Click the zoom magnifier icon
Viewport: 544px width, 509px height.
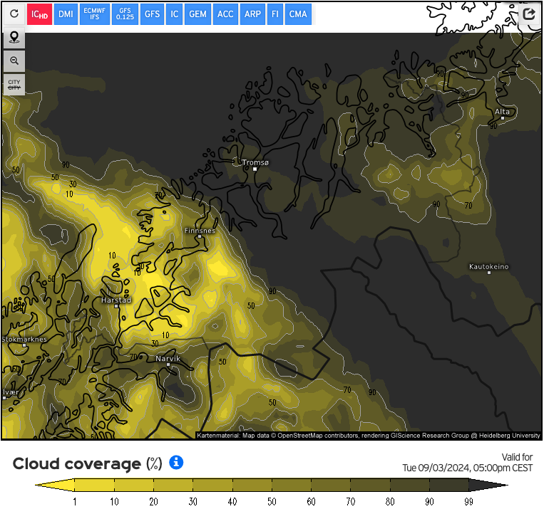(14, 61)
